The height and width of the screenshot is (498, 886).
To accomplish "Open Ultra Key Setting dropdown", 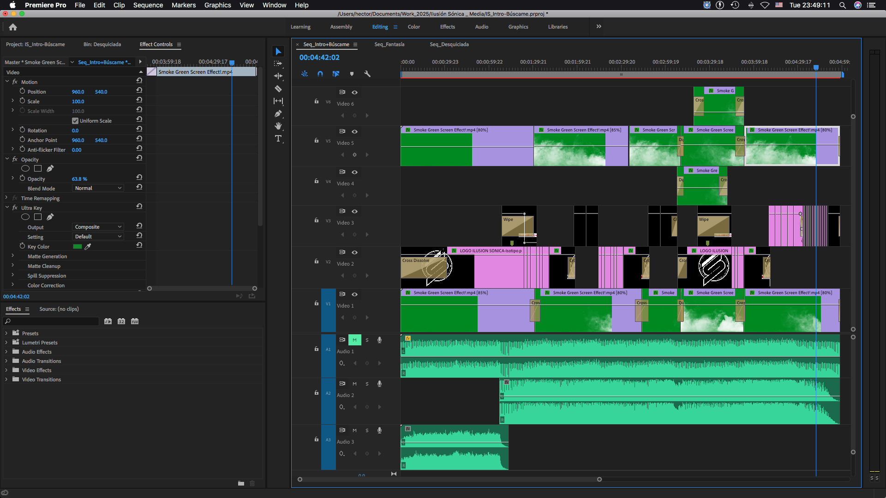I will [x=98, y=237].
